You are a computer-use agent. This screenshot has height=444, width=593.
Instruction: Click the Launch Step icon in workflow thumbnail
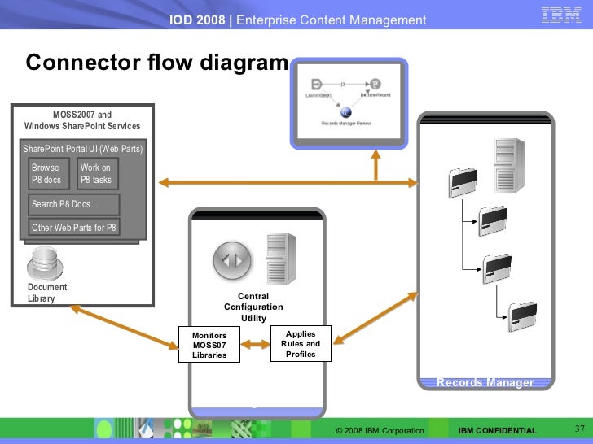tap(316, 85)
